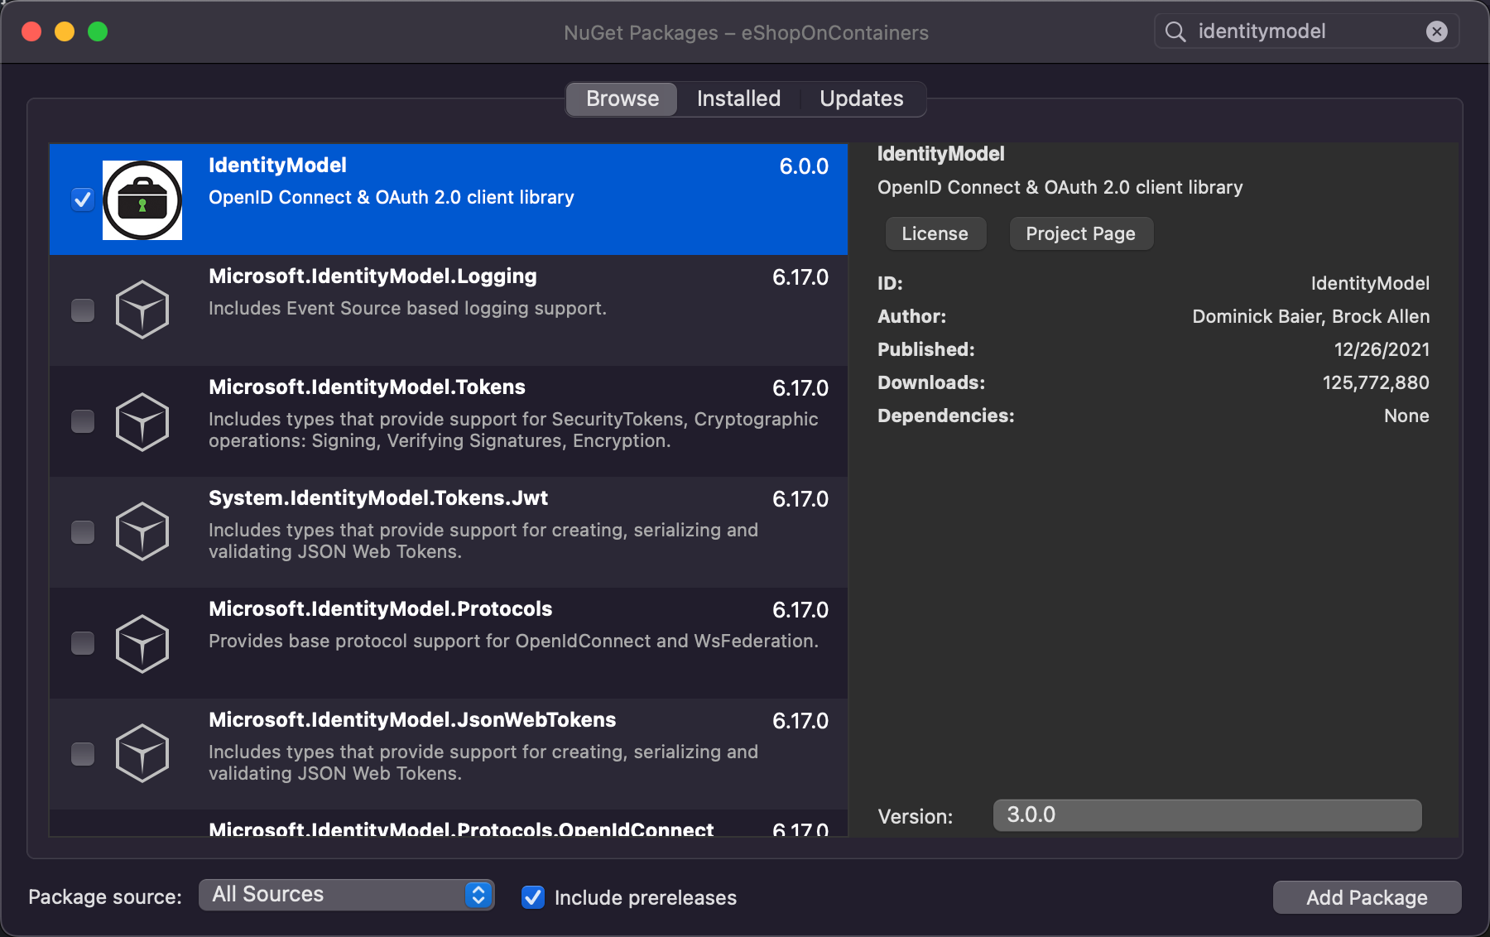The height and width of the screenshot is (937, 1490).
Task: Select the System.IdentityModel.Tokens.Jwt package name
Action: pos(378,498)
